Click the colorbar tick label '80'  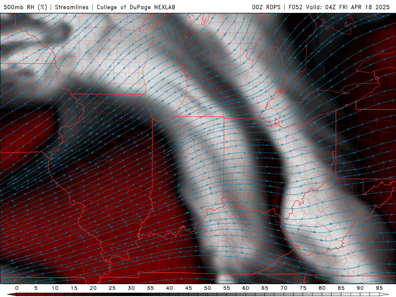click(x=322, y=288)
